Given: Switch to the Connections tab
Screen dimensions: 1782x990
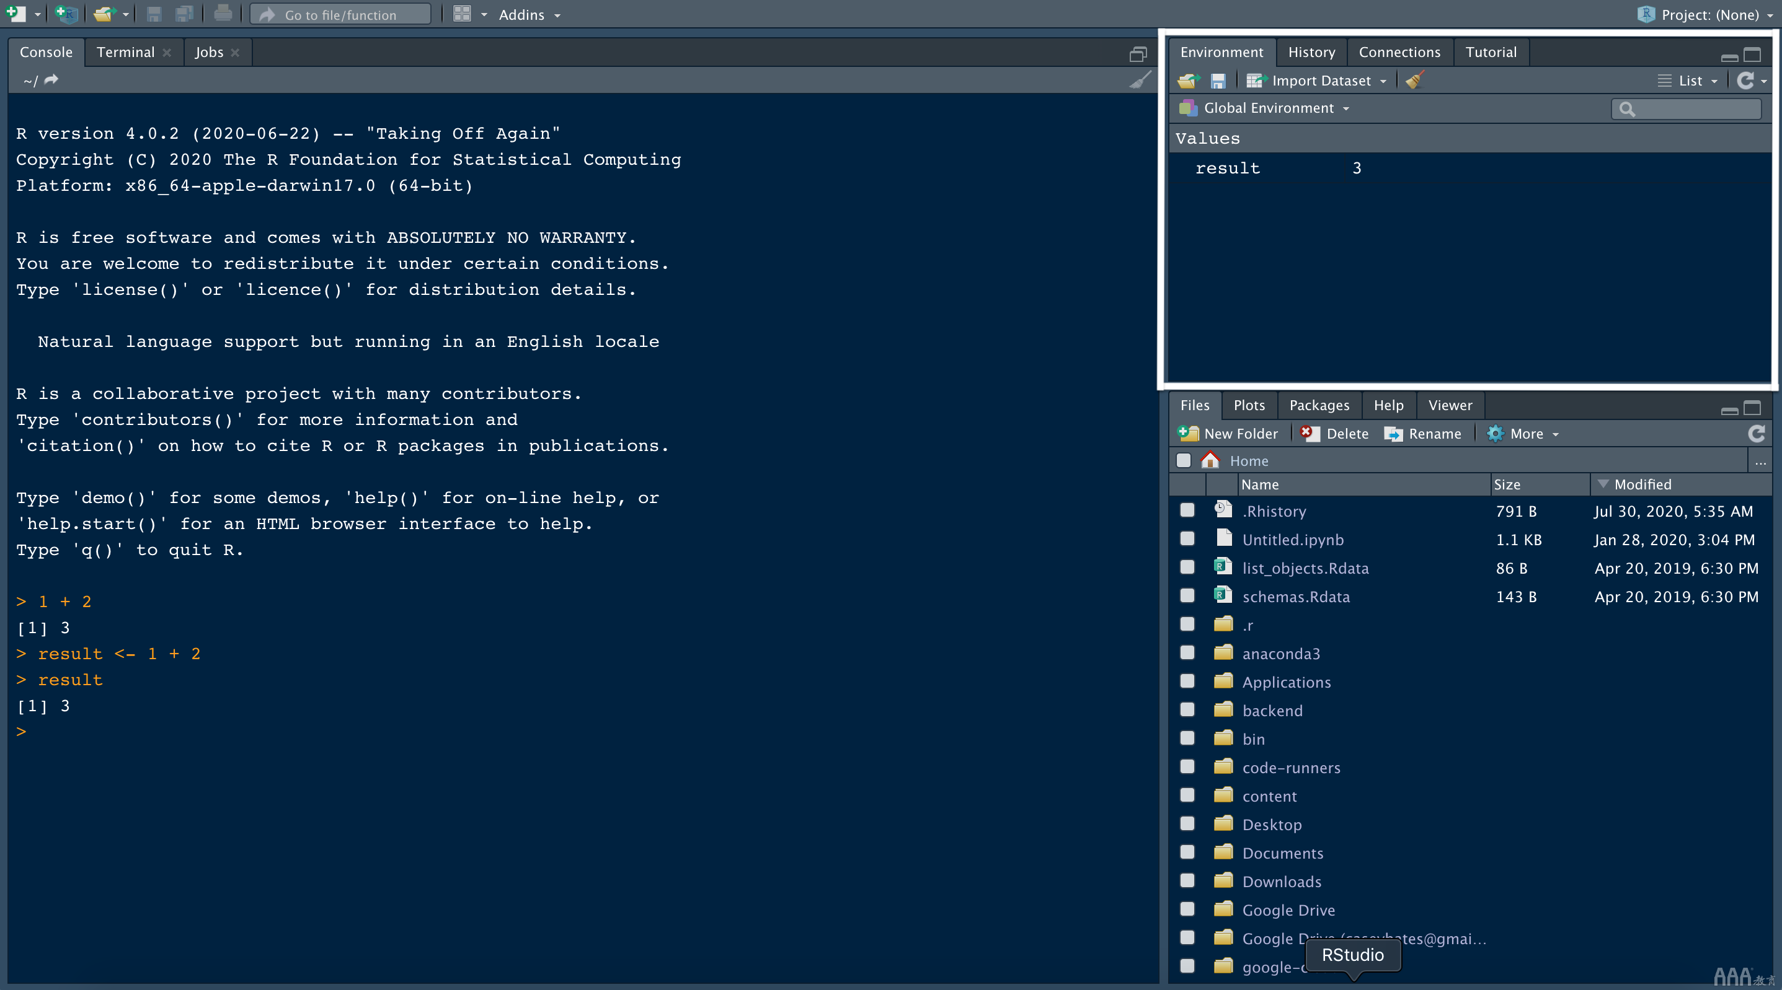Looking at the screenshot, I should click(x=1399, y=53).
